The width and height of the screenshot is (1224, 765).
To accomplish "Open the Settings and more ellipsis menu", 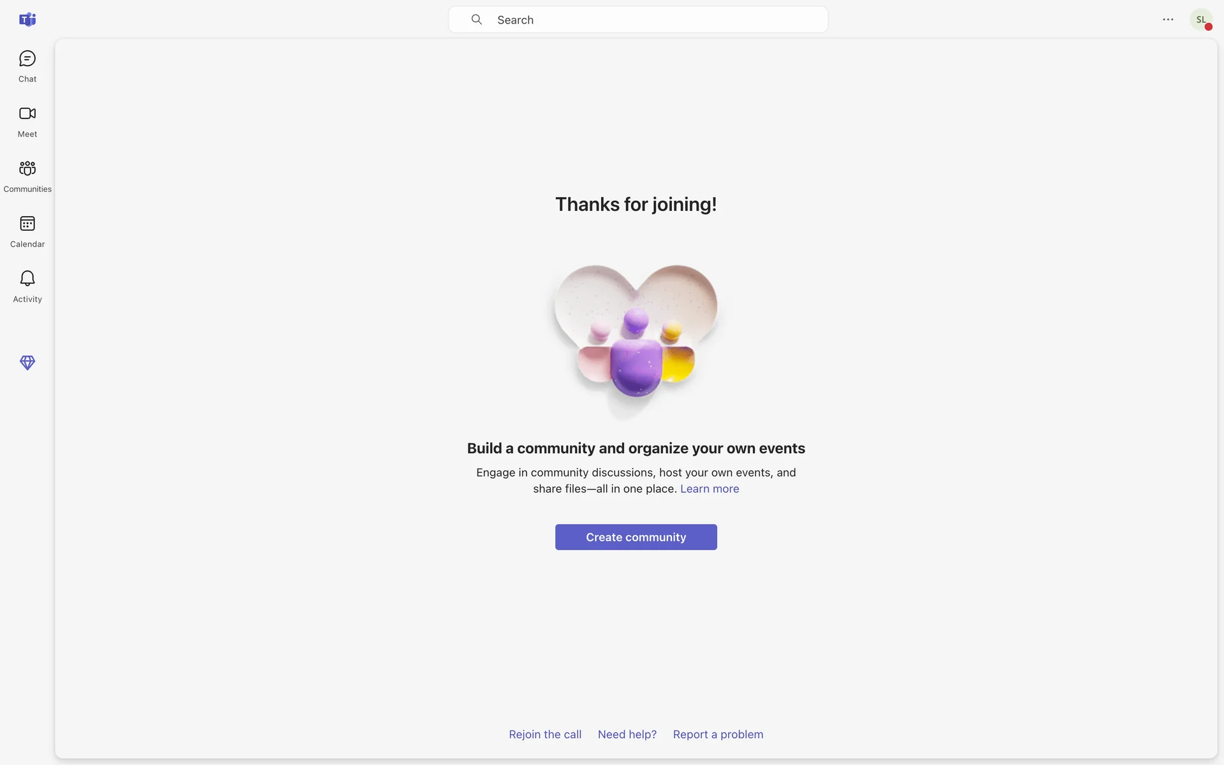I will (1168, 20).
